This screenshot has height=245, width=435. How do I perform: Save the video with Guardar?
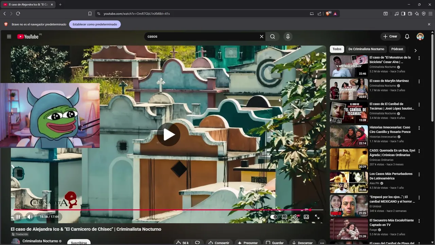[275, 243]
